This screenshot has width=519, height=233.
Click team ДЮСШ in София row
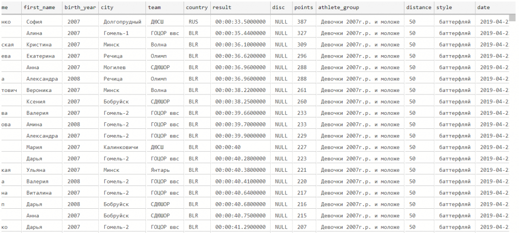point(157,22)
